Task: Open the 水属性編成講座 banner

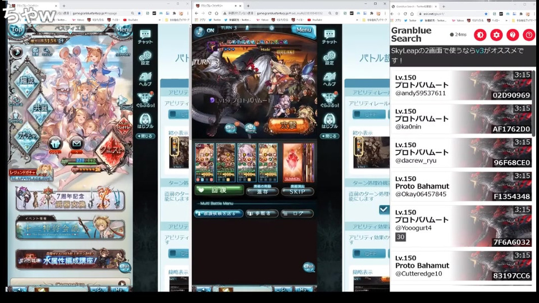Action: (70, 259)
